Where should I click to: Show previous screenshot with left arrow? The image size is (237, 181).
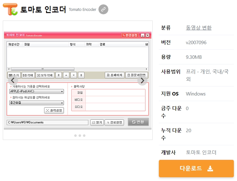coord(13,81)
